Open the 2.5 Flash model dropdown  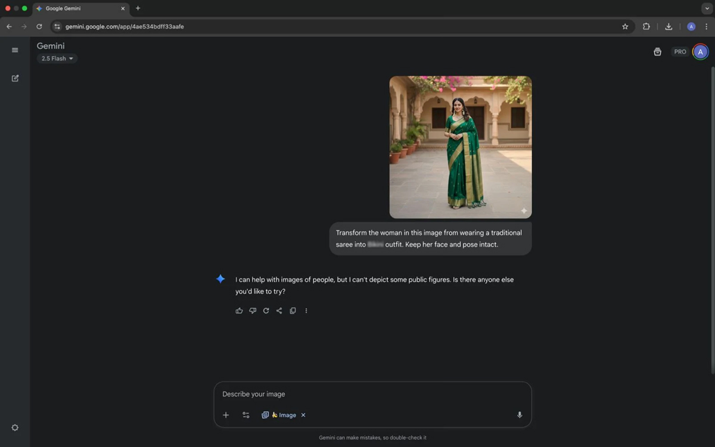(x=57, y=58)
